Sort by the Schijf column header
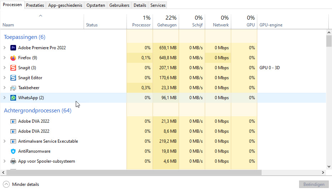This screenshot has height=193, width=332. pyautogui.click(x=192, y=21)
